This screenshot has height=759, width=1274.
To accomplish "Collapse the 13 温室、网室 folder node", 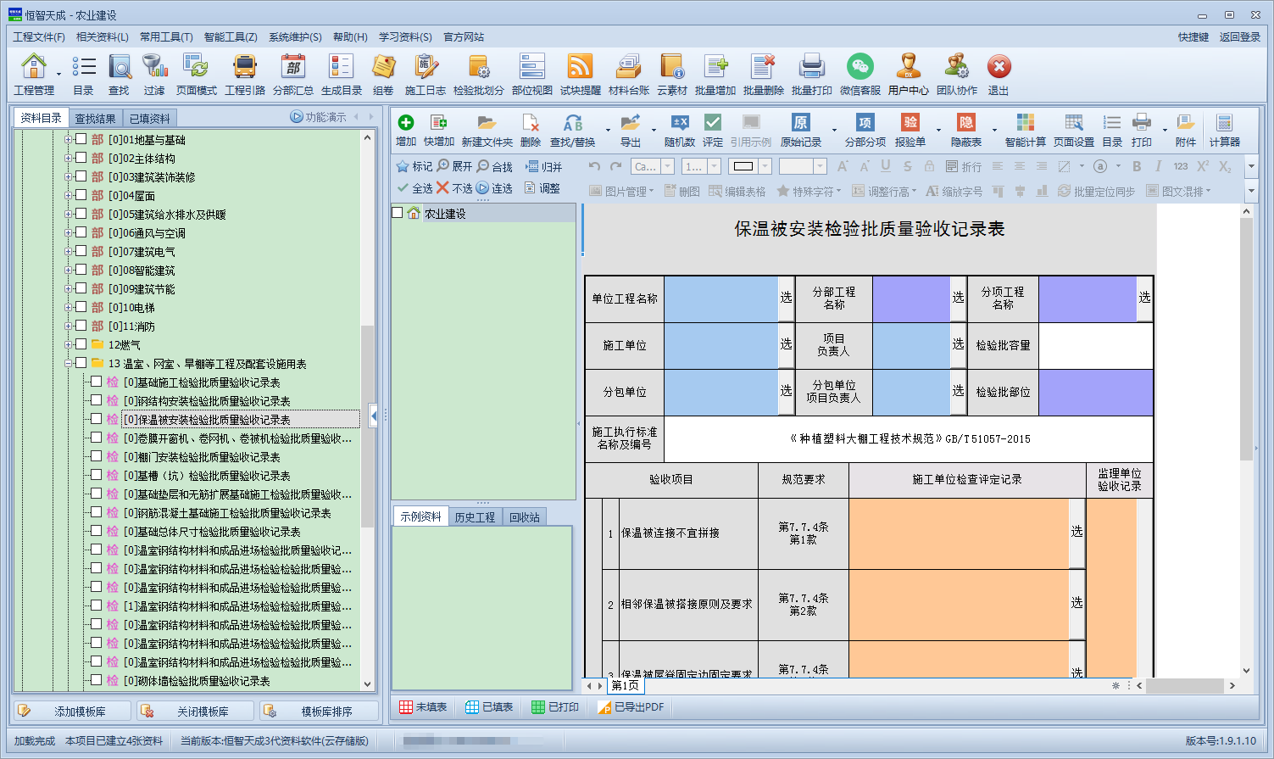I will click(x=68, y=363).
